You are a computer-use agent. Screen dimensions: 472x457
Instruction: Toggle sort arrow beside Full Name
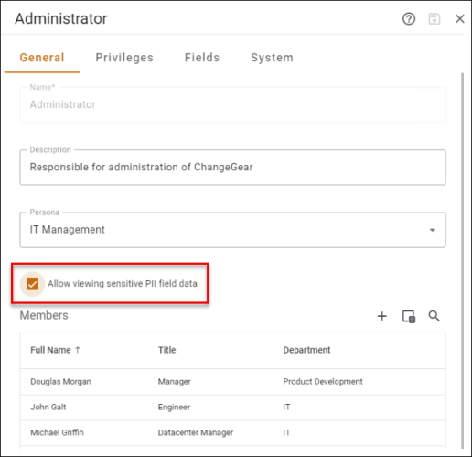coord(78,350)
